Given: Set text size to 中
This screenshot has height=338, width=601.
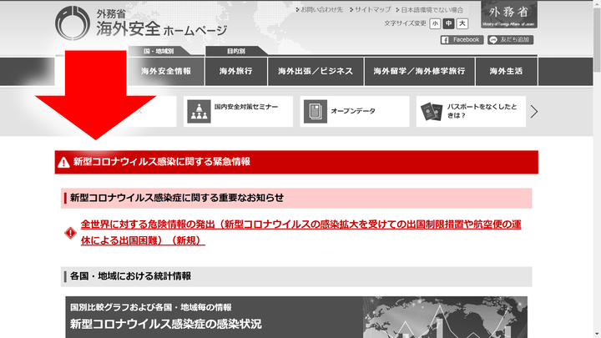Looking at the screenshot, I should (448, 23).
